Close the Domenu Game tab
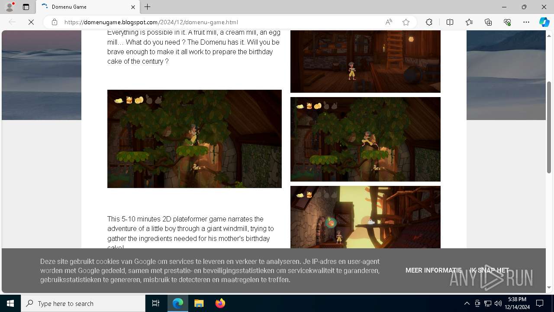This screenshot has height=312, width=554. coord(133,7)
